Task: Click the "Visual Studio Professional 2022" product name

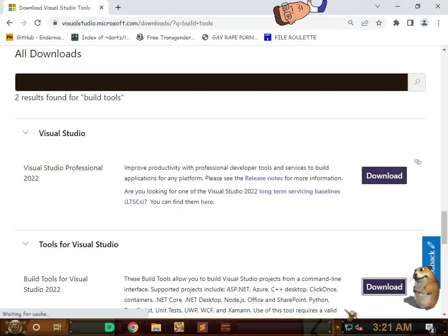Action: [63, 173]
